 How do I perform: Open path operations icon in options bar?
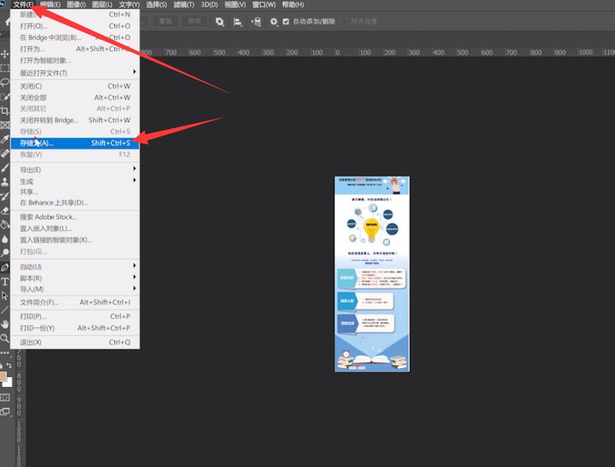pyautogui.click(x=220, y=22)
